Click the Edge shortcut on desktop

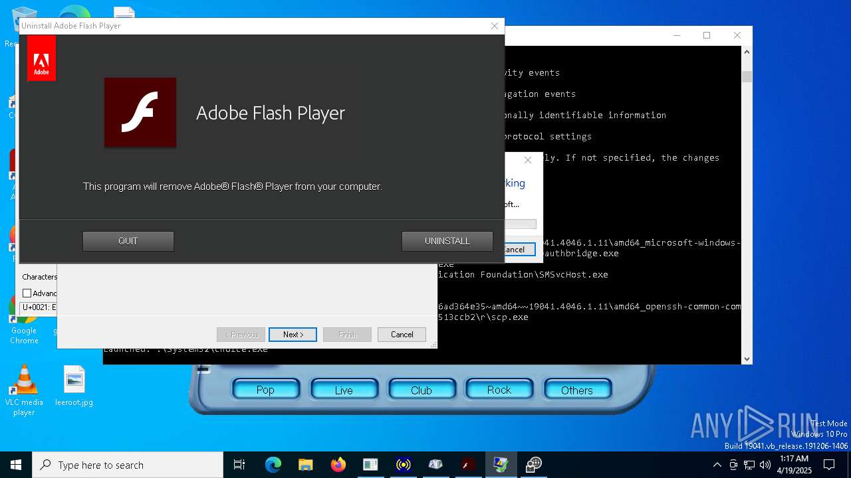pos(74,12)
